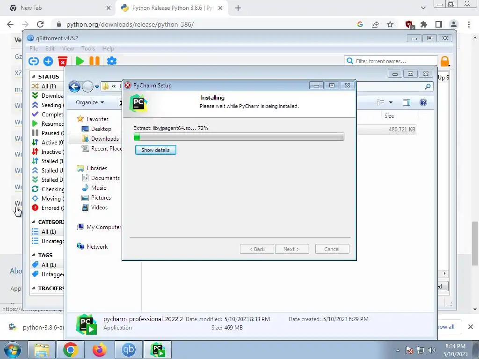Click Chrome back navigation arrow
The width and height of the screenshot is (479, 359).
pyautogui.click(x=10, y=24)
